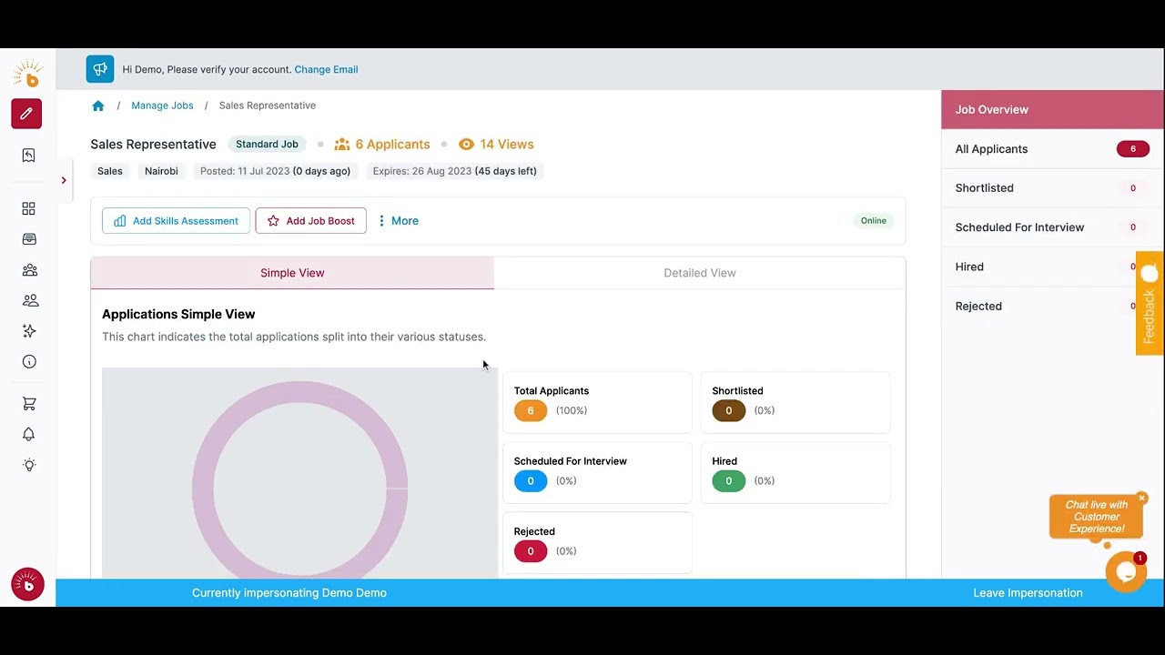
Task: Open the More options dropdown
Action: 399,221
